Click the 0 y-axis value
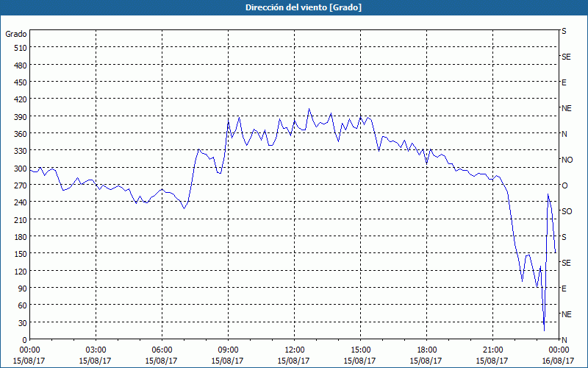Viewport: 588px width, 368px height. coord(25,340)
